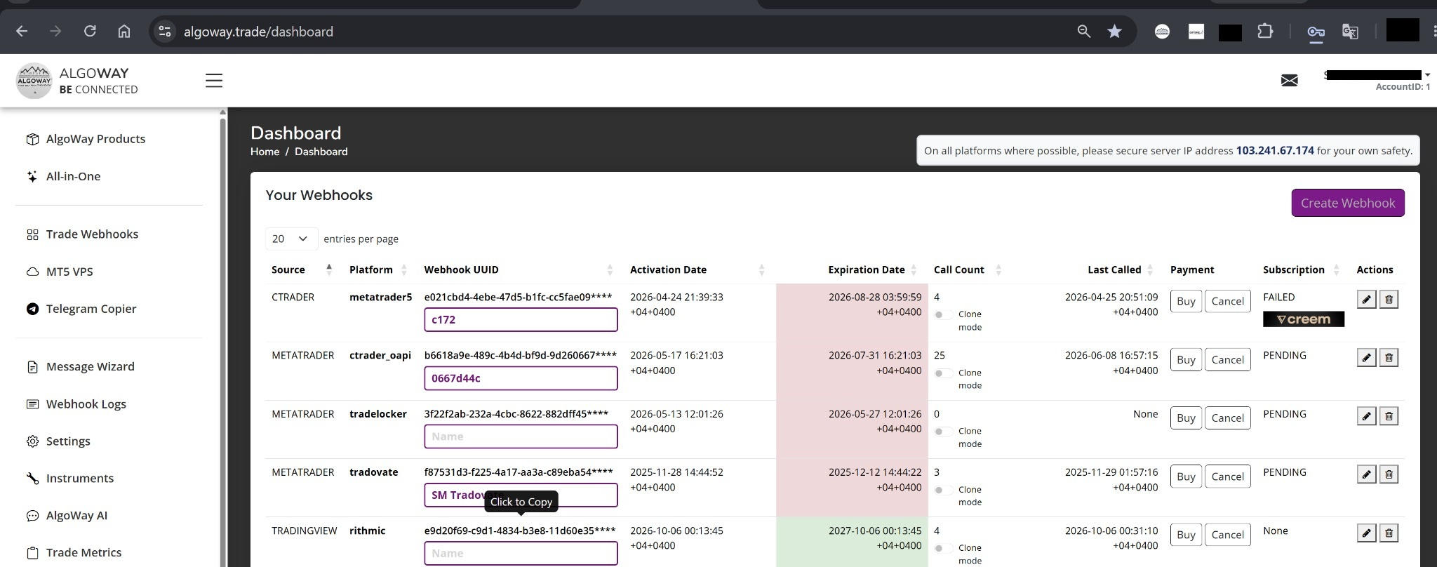Bookmark this page with the star icon
Image resolution: width=1437 pixels, height=567 pixels.
coord(1114,32)
